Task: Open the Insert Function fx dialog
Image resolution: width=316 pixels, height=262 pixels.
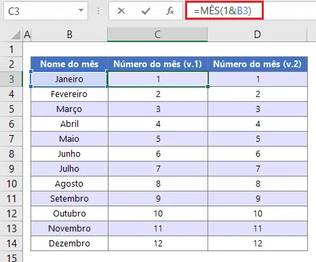Action: point(170,11)
